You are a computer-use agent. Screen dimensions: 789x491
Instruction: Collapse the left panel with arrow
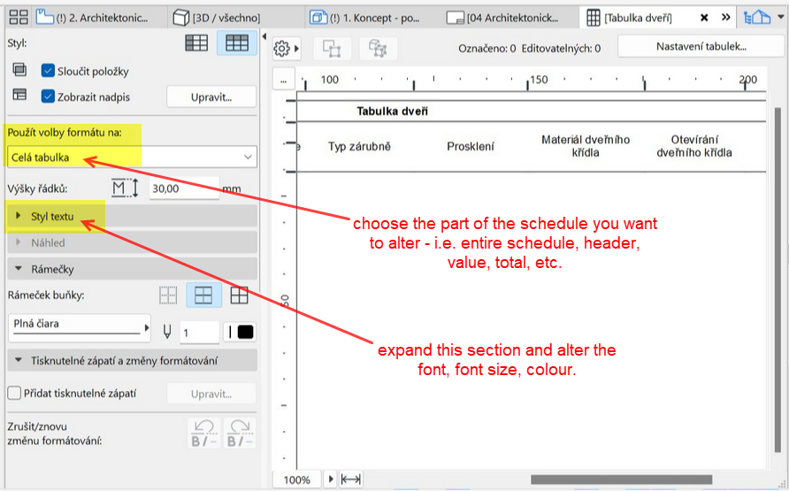(x=264, y=36)
